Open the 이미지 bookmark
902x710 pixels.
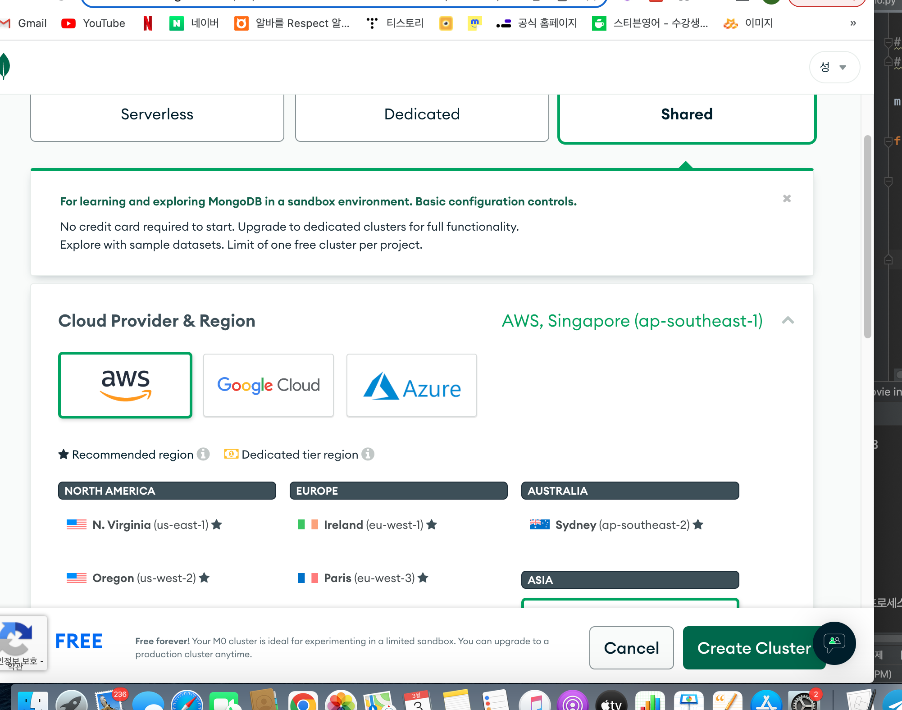748,23
